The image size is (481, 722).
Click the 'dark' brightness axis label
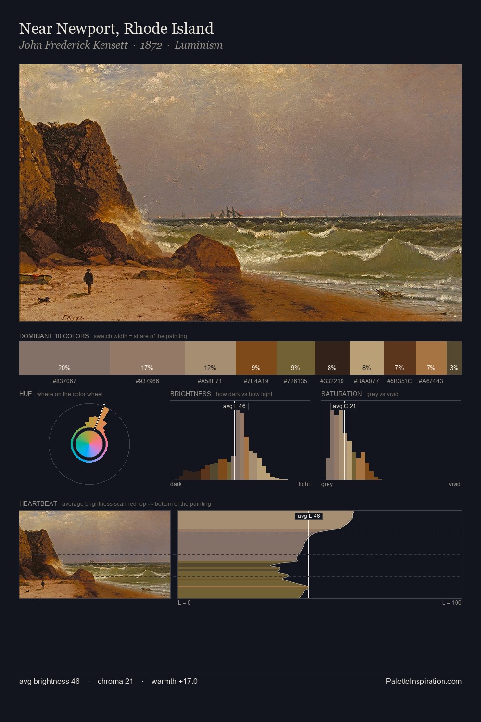tap(176, 484)
